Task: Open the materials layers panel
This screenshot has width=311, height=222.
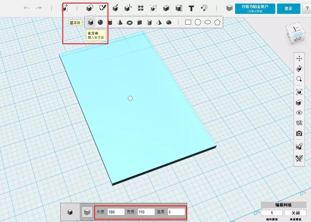Action: pyautogui.click(x=229, y=8)
